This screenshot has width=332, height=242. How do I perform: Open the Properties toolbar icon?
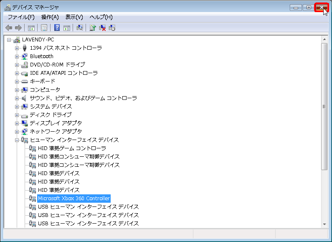click(44, 28)
